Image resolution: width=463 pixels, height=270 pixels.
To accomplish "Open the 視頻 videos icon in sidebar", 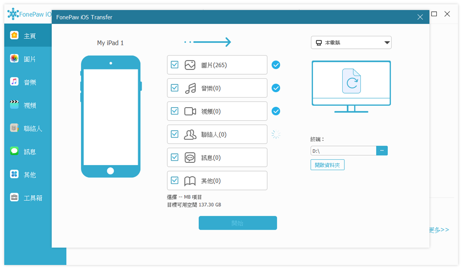I will (14, 104).
